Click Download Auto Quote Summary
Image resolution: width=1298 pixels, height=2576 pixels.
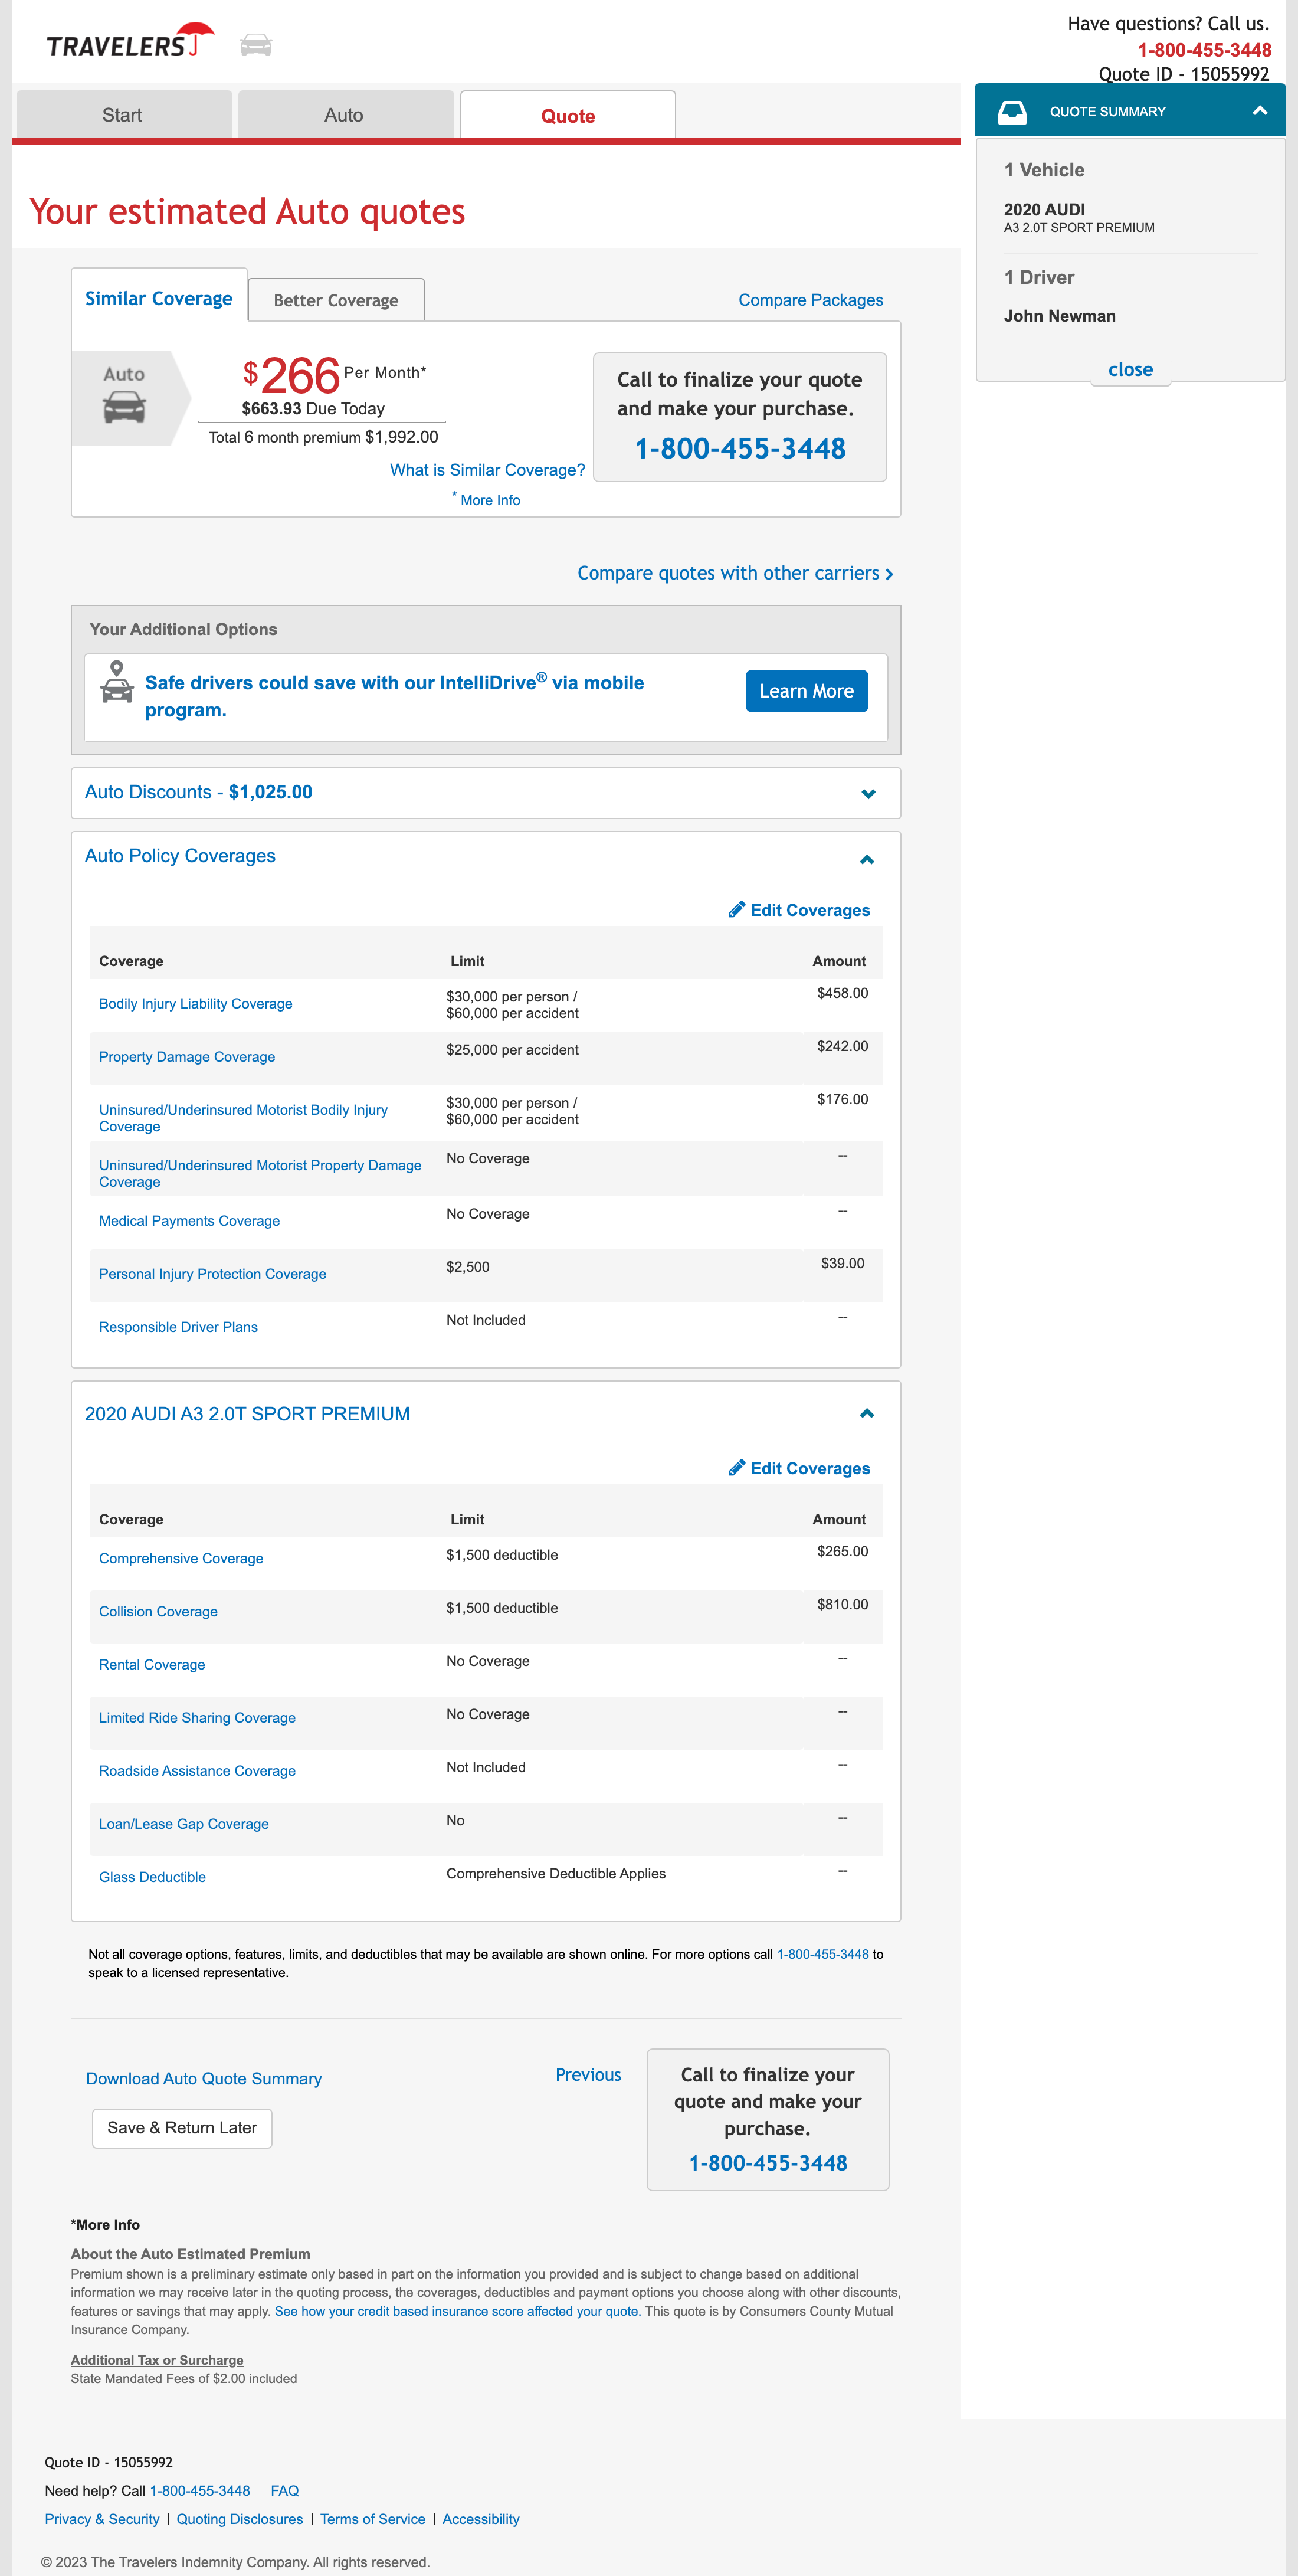tap(204, 2077)
